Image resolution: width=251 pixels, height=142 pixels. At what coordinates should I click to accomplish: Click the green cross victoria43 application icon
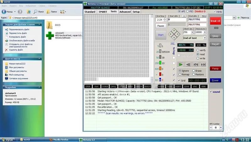point(50,35)
